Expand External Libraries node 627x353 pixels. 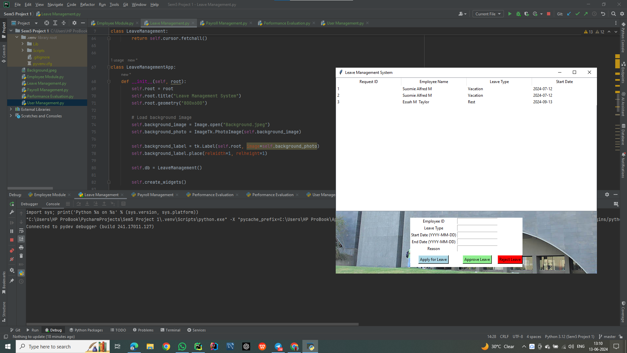[x=11, y=109]
